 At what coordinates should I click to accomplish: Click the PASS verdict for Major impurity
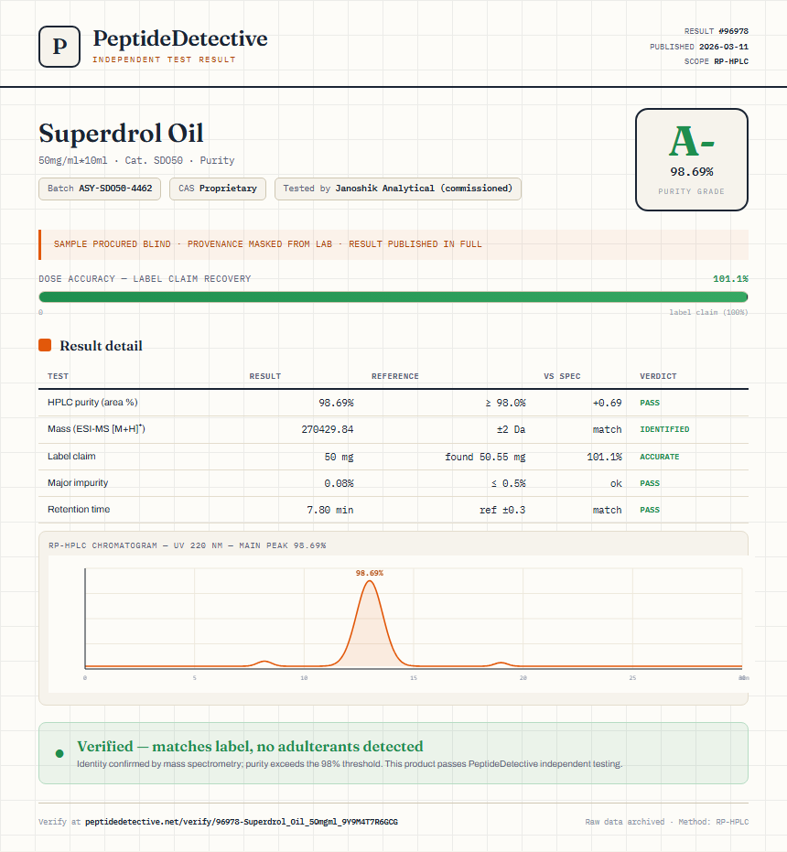(650, 483)
